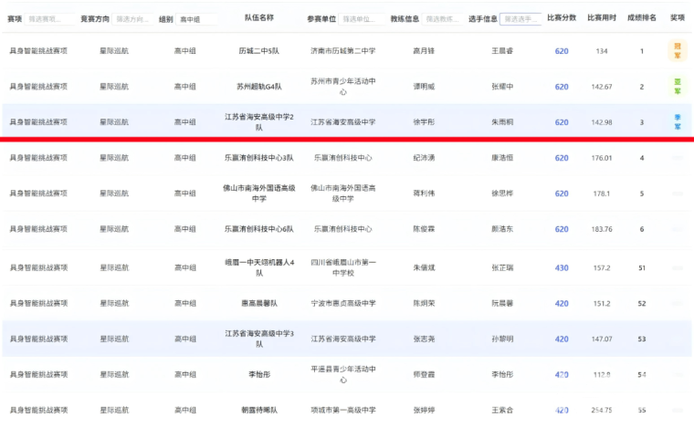Image resolution: width=694 pixels, height=428 pixels.
Task: Click the time value 254.75
Action: (x=602, y=410)
